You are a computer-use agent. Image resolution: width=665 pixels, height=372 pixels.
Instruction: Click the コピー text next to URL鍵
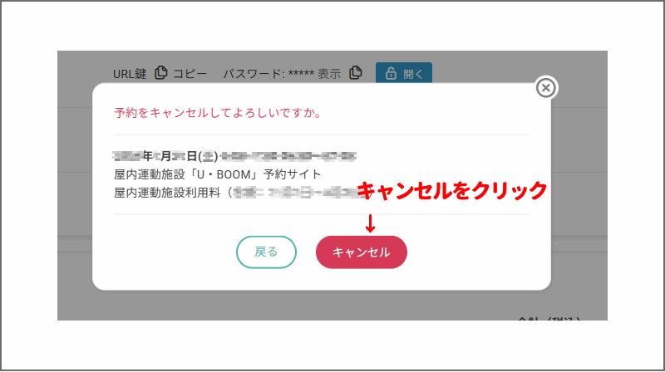pos(190,73)
